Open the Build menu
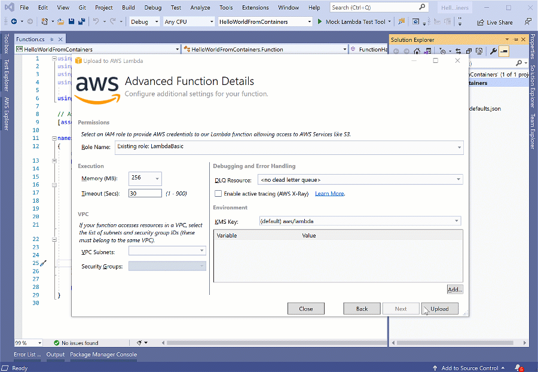 coord(129,8)
